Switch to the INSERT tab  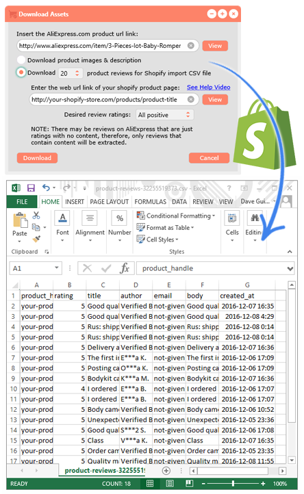tap(75, 202)
